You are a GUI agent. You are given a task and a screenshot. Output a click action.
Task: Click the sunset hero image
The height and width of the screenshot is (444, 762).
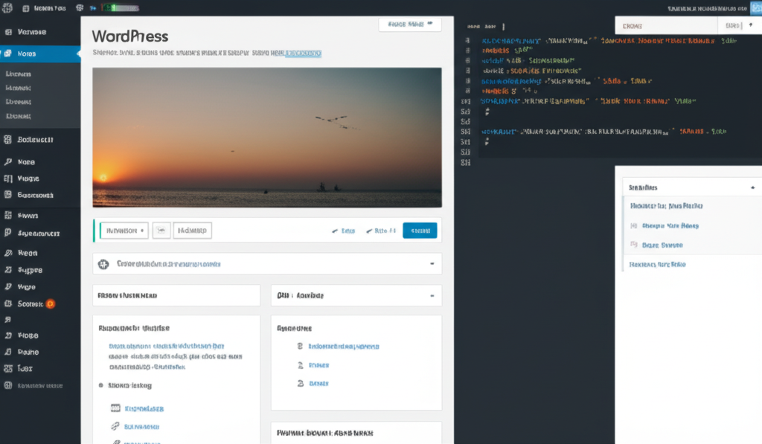[267, 138]
